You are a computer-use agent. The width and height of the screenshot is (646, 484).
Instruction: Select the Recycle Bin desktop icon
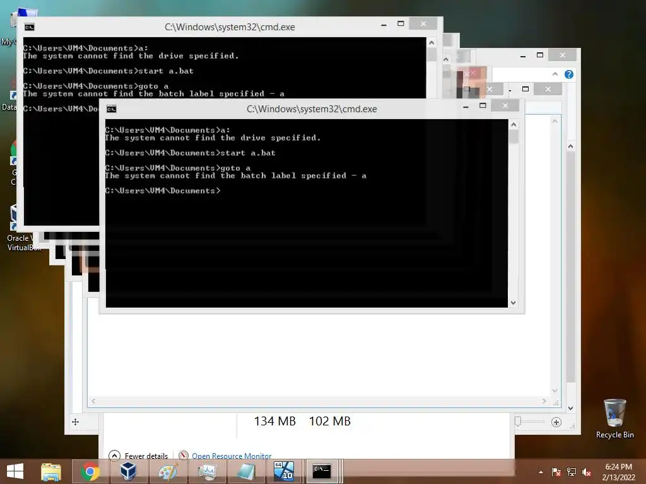(x=614, y=418)
